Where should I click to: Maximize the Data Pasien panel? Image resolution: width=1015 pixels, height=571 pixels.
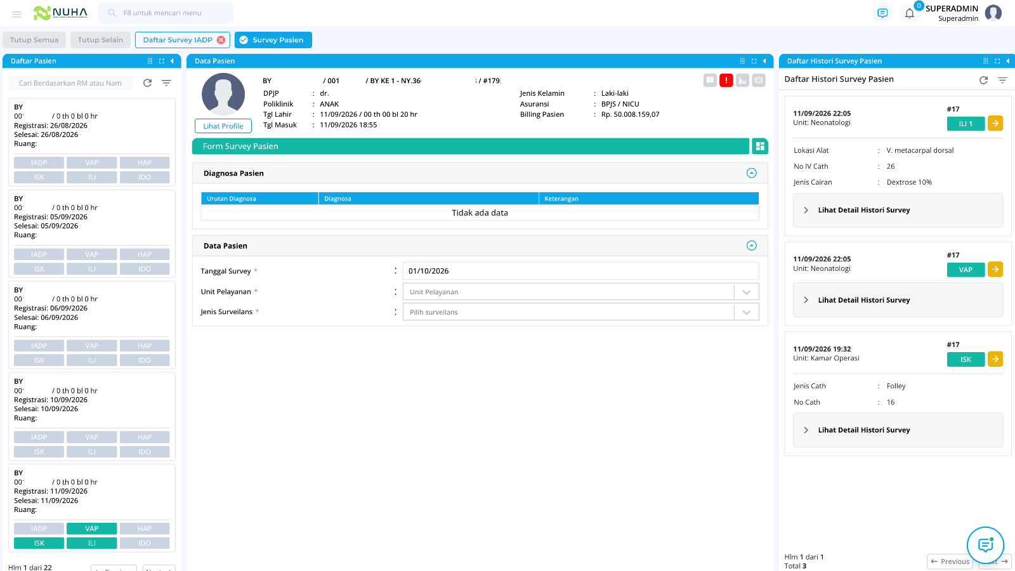(754, 61)
